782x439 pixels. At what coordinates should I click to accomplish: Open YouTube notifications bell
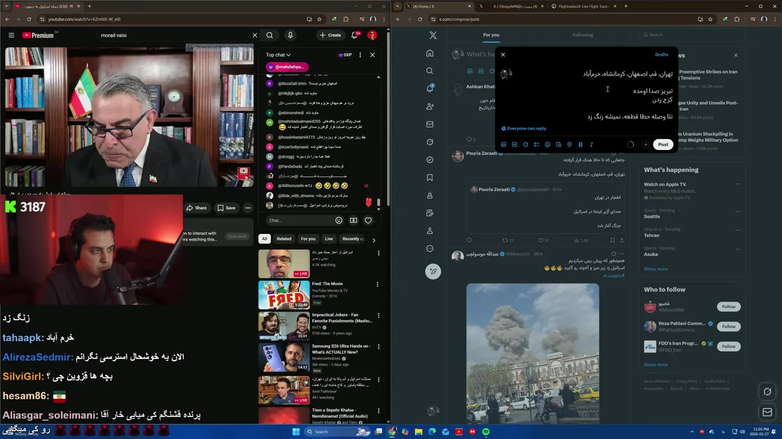[x=354, y=35]
